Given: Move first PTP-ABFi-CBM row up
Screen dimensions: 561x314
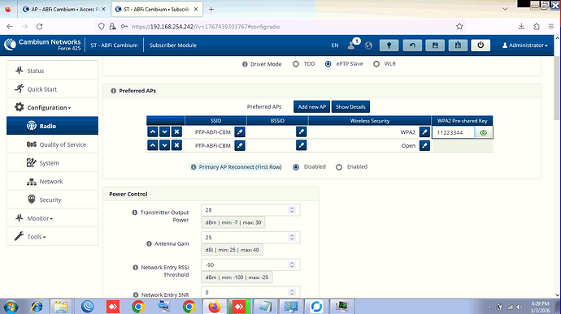Looking at the screenshot, I should (x=153, y=131).
